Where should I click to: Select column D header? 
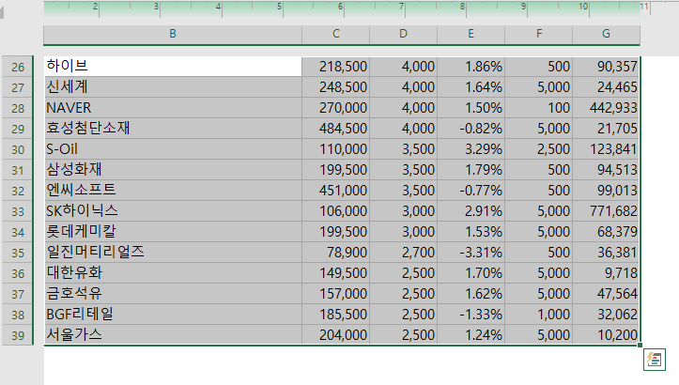tap(403, 34)
